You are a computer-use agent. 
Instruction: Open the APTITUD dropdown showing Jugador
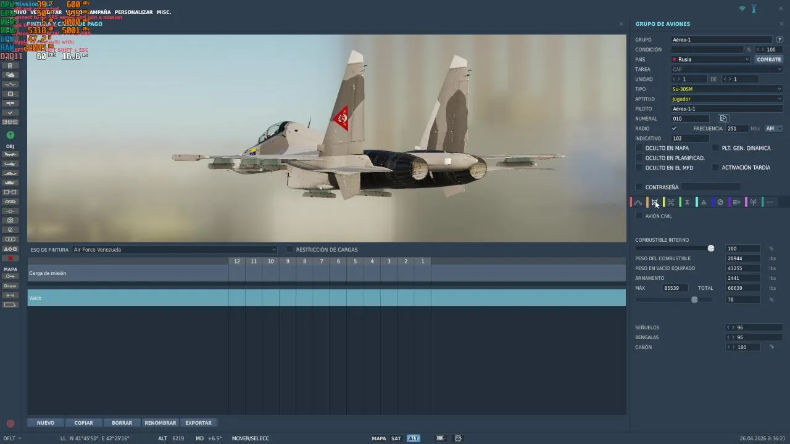(x=727, y=99)
